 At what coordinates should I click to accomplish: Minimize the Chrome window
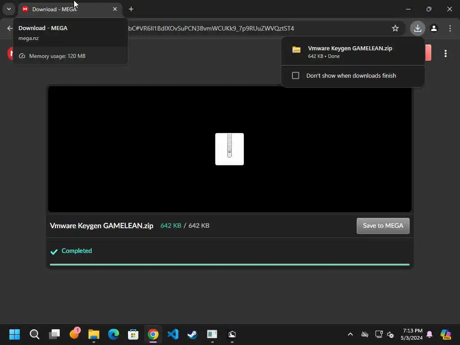pos(408,9)
